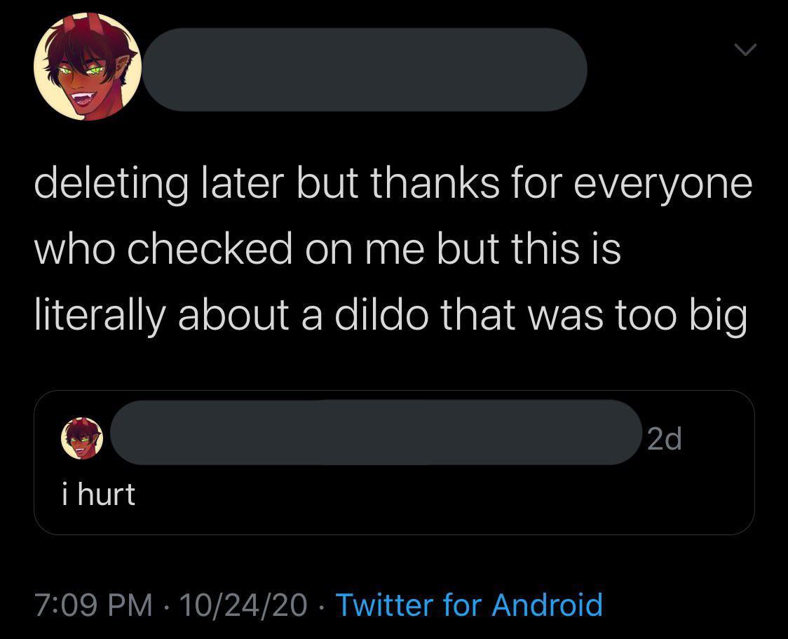This screenshot has height=639, width=788.
Task: Click the small avatar in the quoted tweet
Action: pyautogui.click(x=83, y=438)
